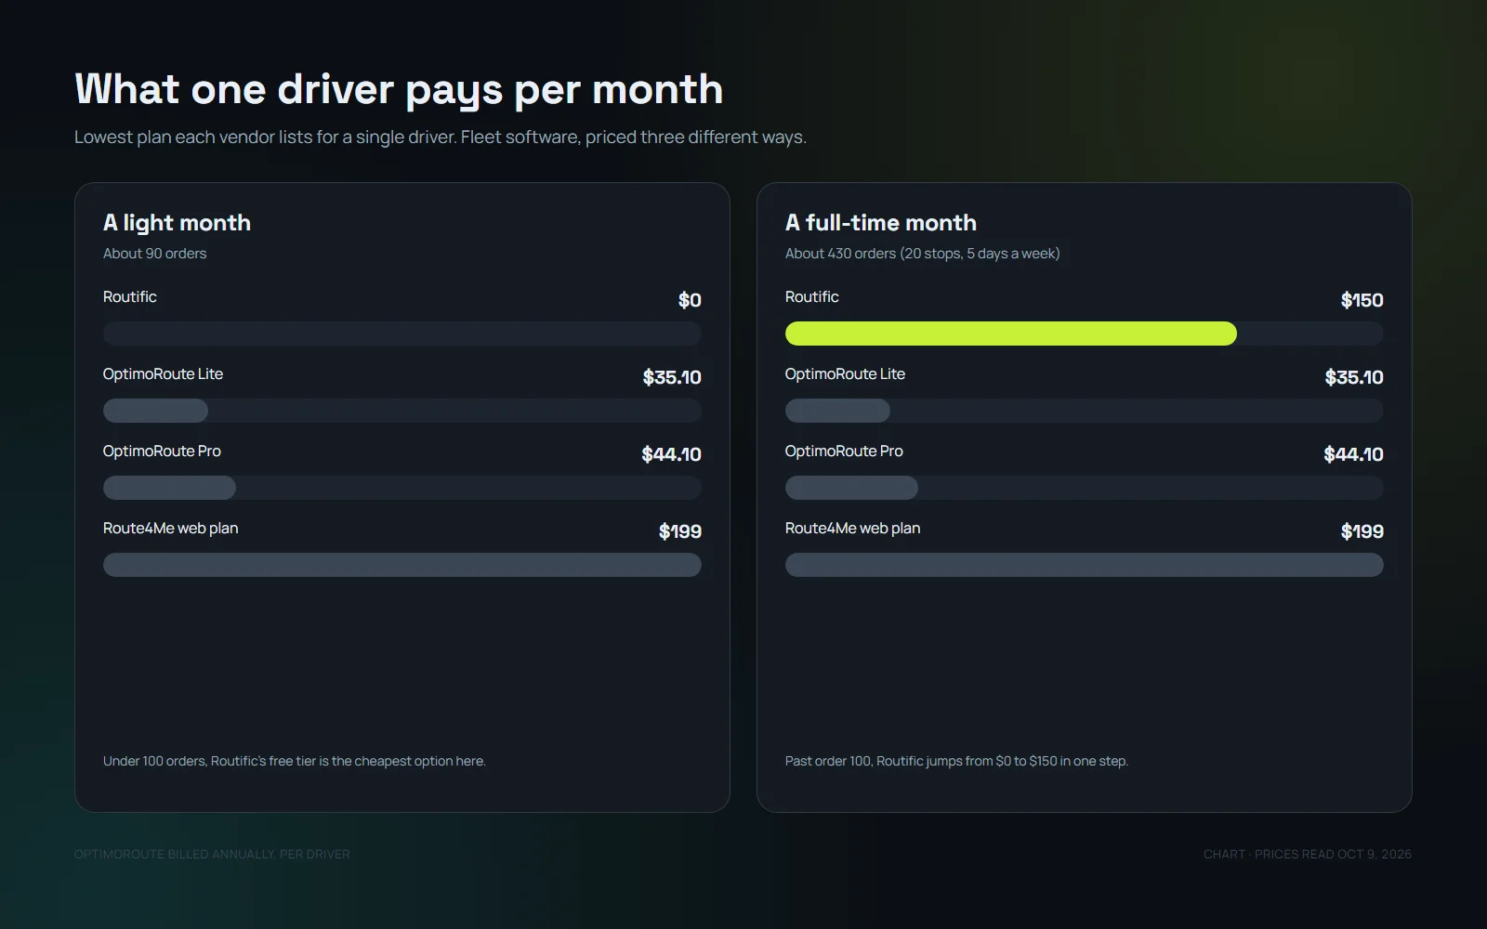Click OptimoRoute Pro bar in light month card
Image resolution: width=1487 pixels, height=929 pixels.
(169, 488)
